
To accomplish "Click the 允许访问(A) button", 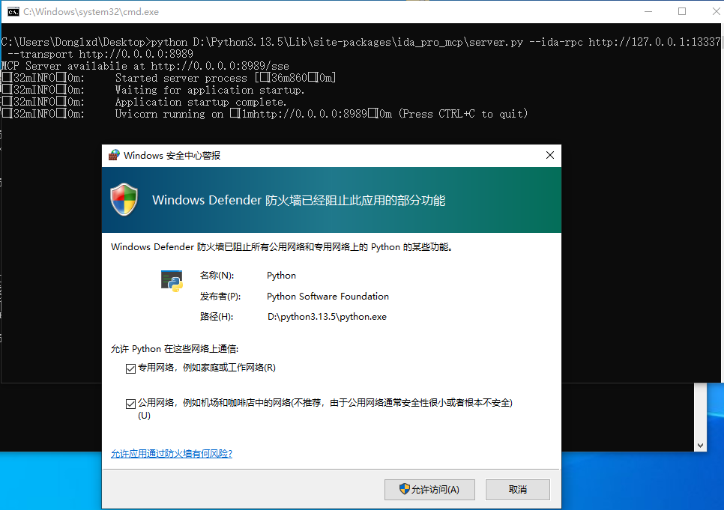I will tap(429, 489).
